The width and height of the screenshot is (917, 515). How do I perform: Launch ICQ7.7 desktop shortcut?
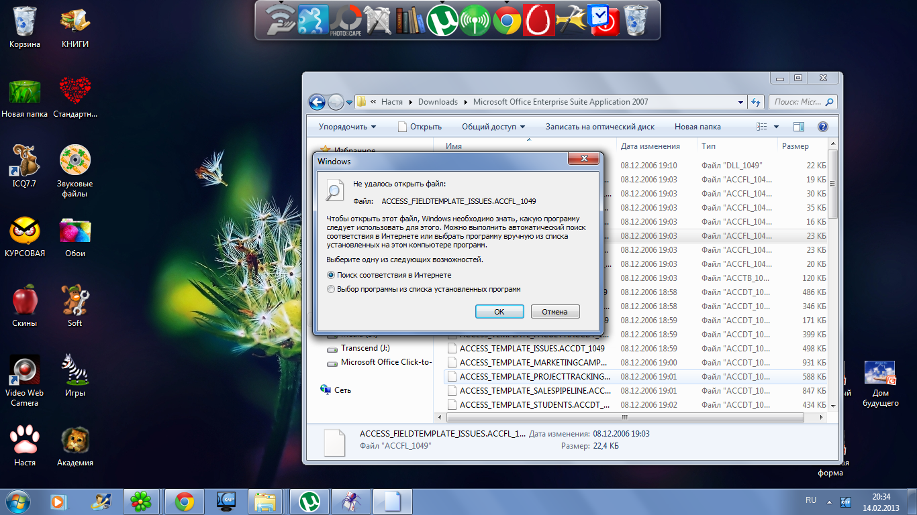coord(25,167)
